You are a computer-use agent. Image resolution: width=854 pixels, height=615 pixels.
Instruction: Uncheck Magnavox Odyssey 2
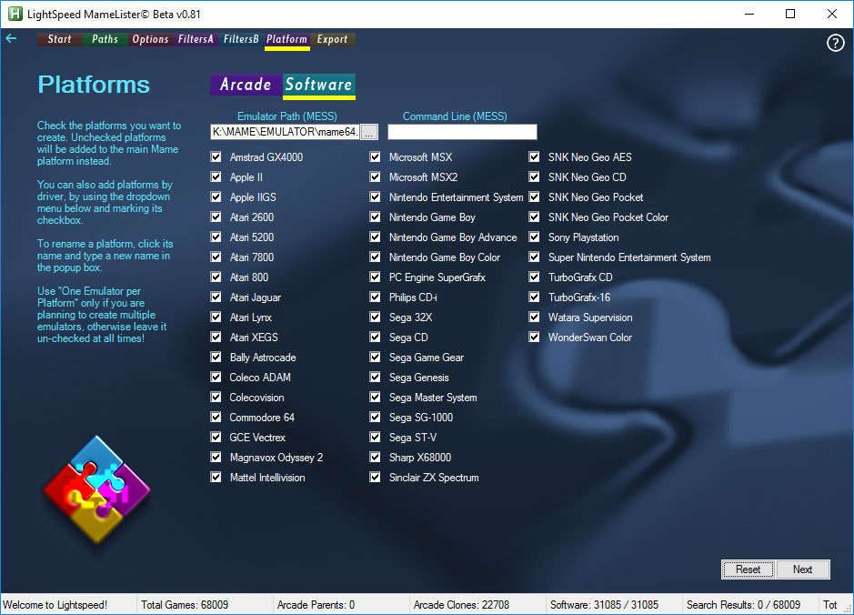tap(216, 457)
